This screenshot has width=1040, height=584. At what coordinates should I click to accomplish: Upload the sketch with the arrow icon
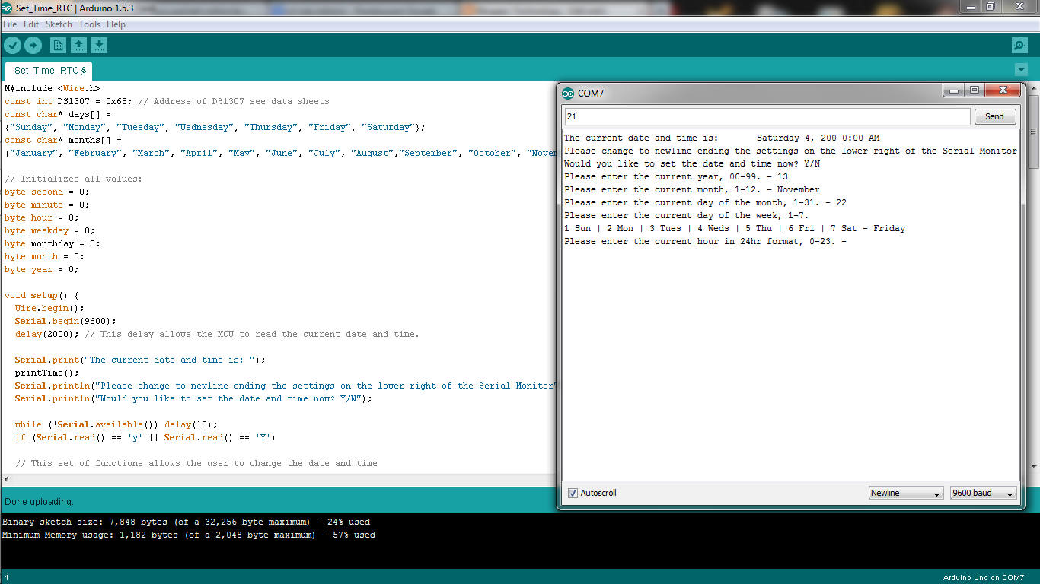[33, 46]
